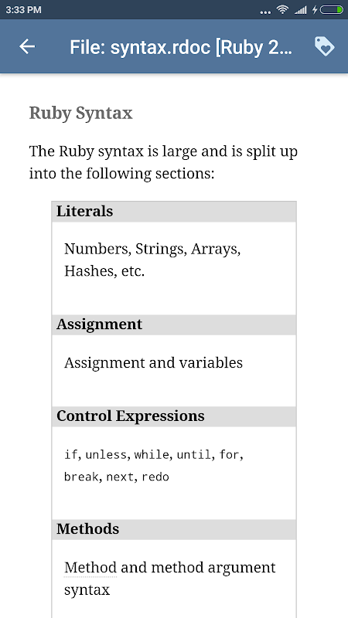The height and width of the screenshot is (618, 348).
Task: Tap the Wi-Fi status icon
Action: pyautogui.click(x=282, y=9)
